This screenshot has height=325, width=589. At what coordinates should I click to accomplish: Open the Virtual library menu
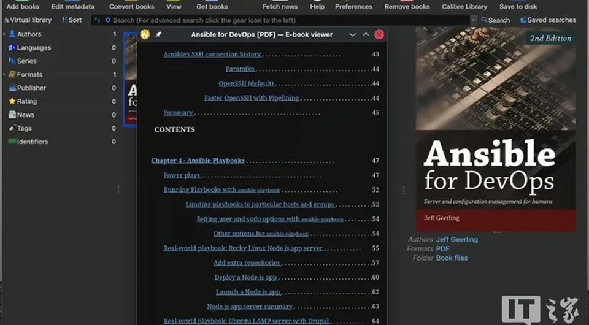[x=28, y=20]
